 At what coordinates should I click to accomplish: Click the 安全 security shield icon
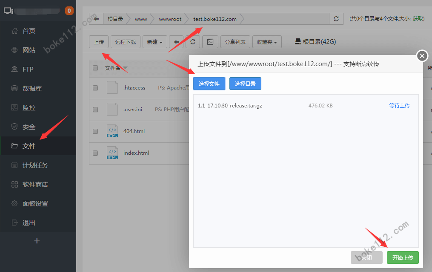pyautogui.click(x=14, y=127)
